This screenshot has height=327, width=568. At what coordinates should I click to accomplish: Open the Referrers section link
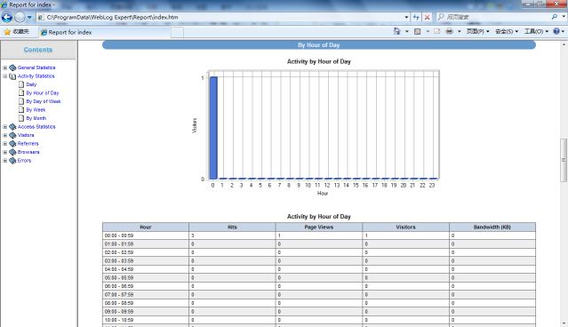pos(28,143)
